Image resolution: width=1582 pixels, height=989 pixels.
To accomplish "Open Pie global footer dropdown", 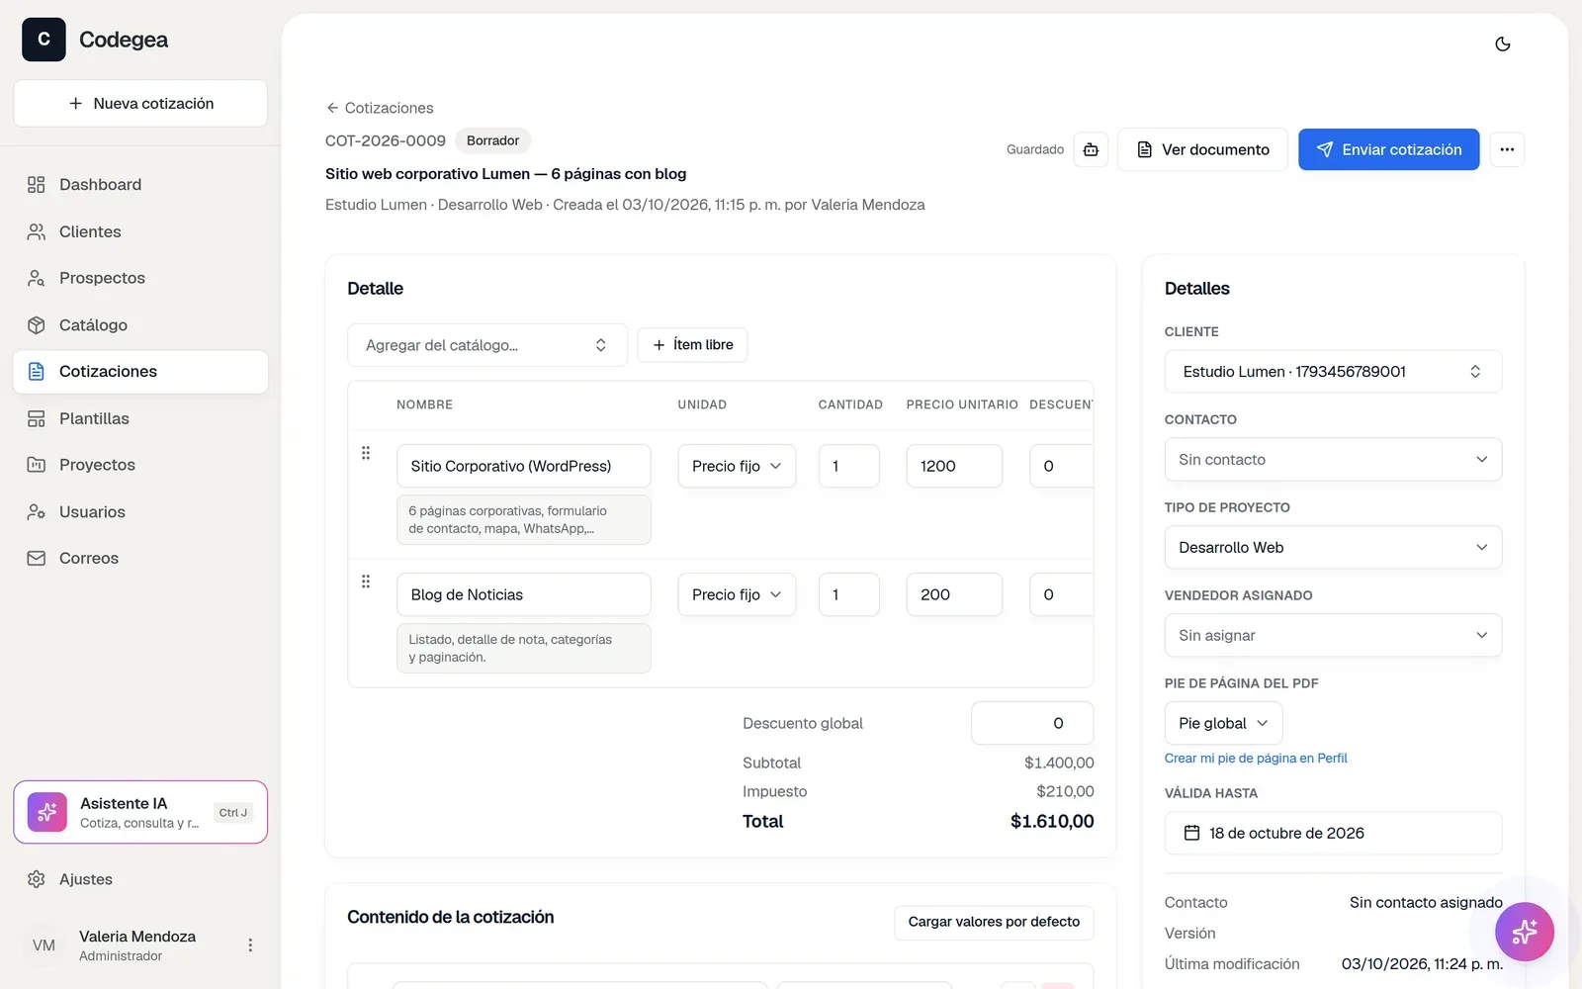I will (x=1223, y=724).
